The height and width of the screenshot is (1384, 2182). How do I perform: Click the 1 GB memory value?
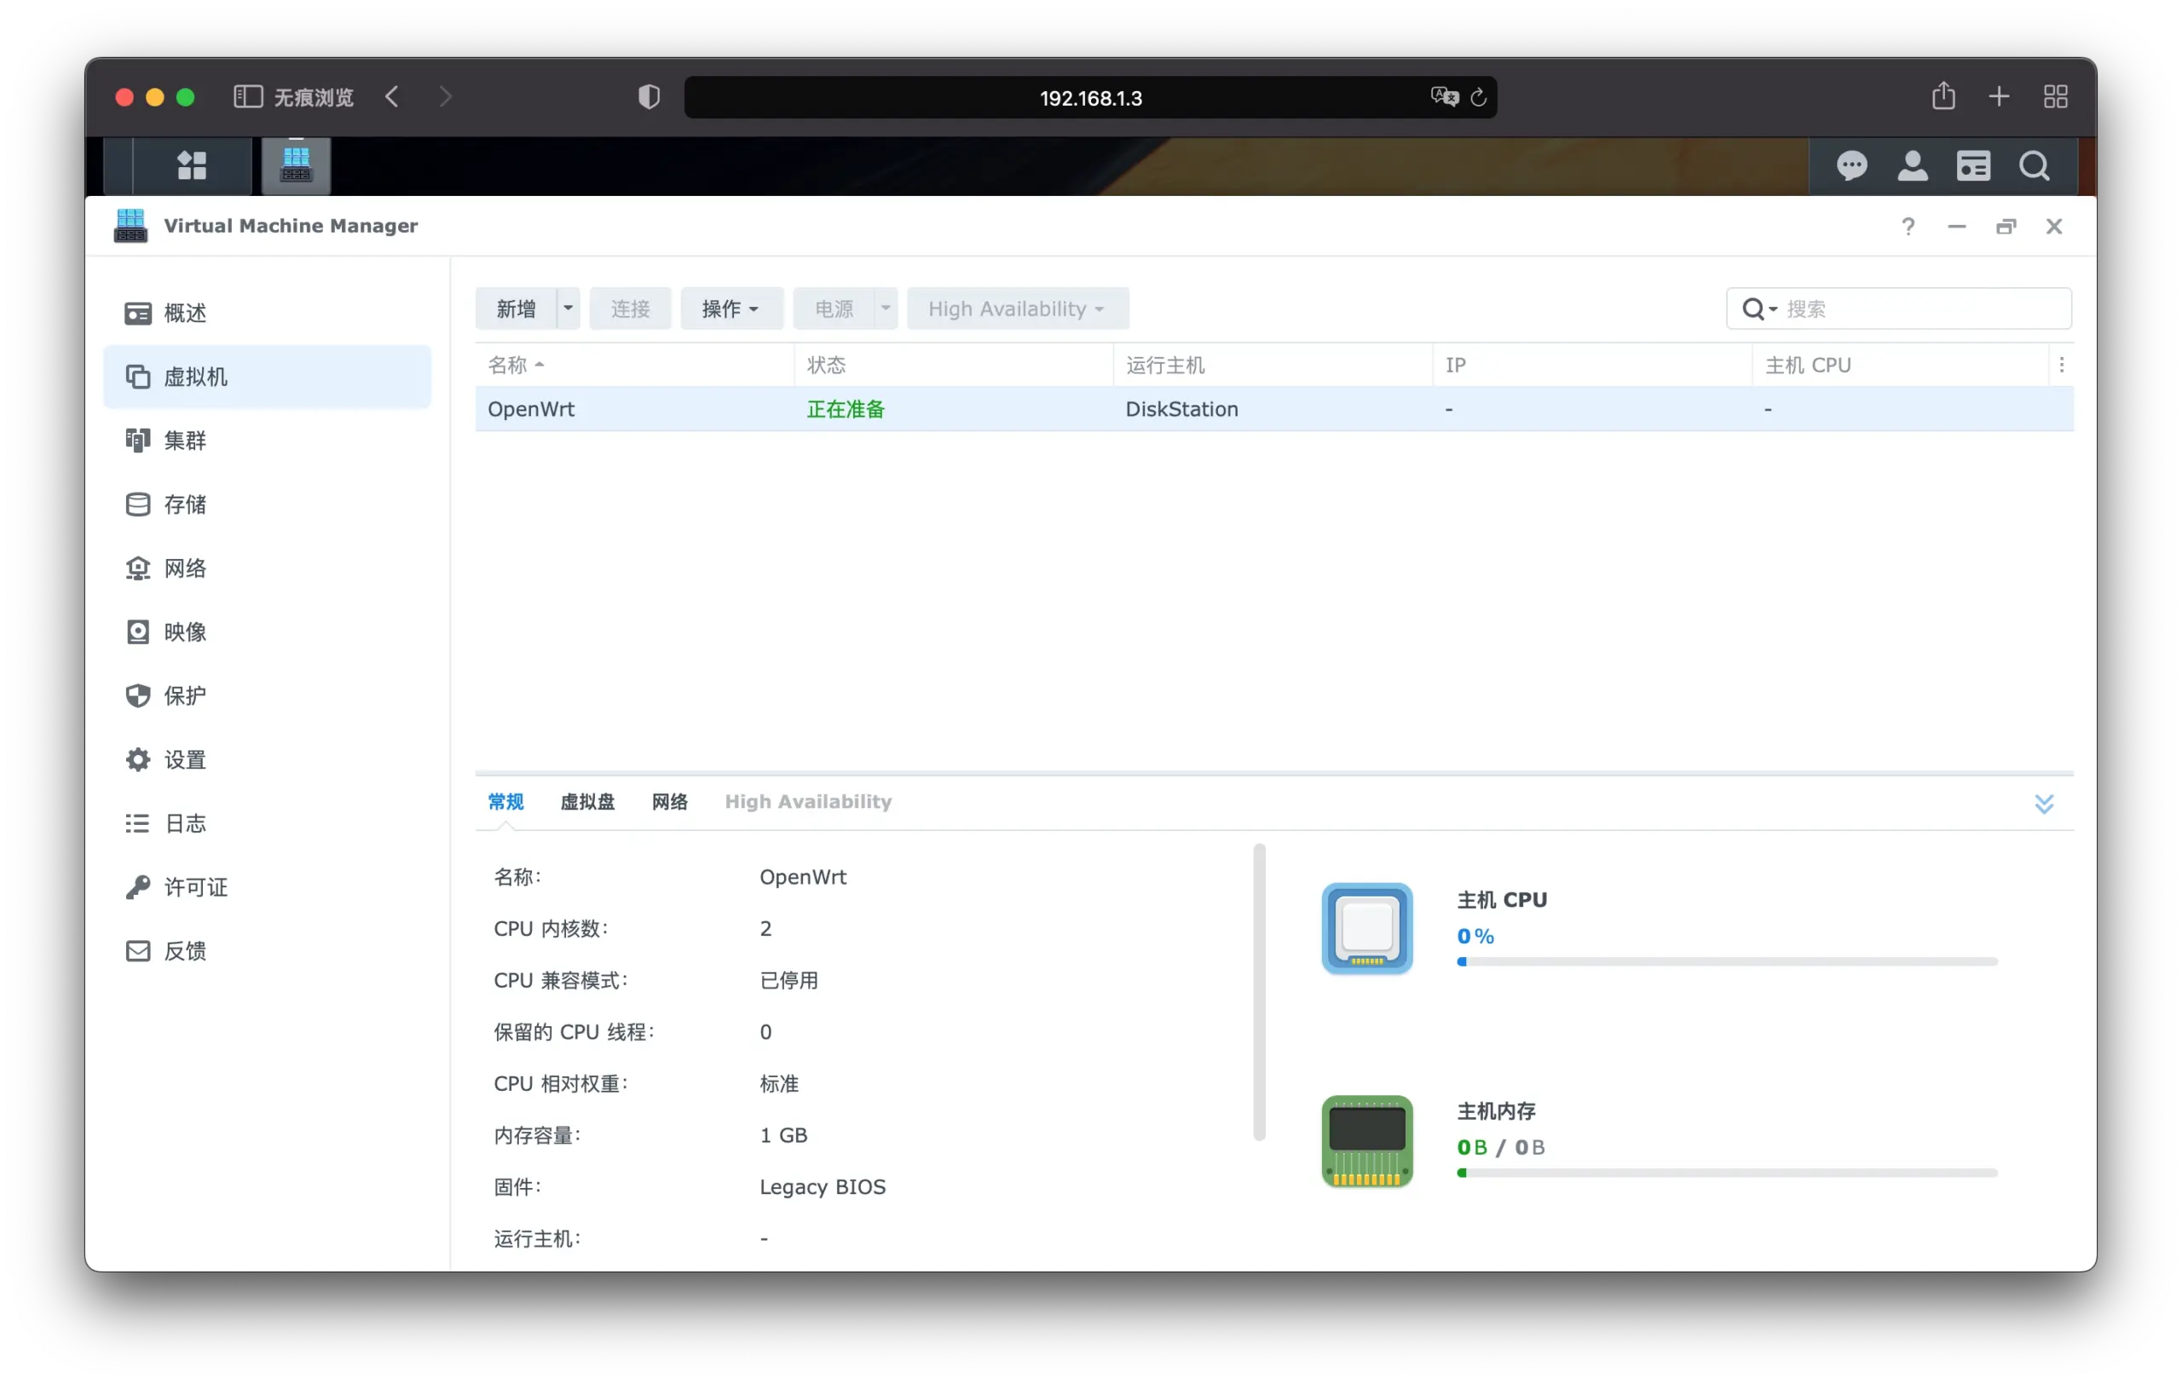[x=783, y=1135]
